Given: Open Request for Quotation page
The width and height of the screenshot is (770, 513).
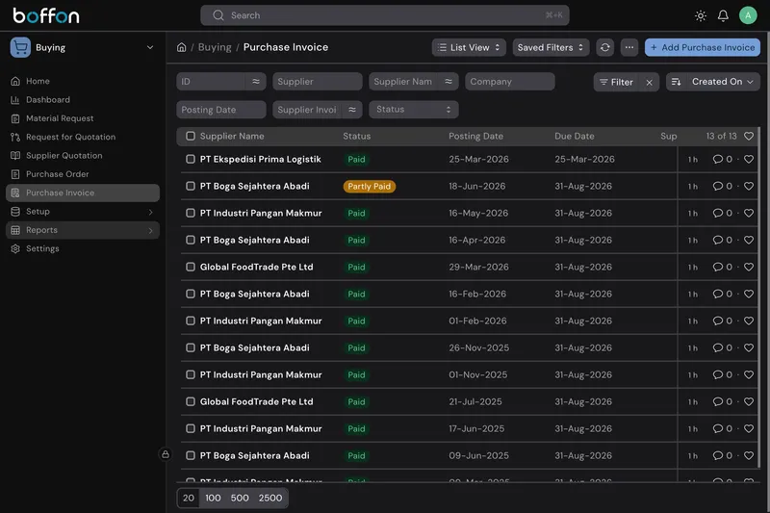Looking at the screenshot, I should (x=83, y=137).
